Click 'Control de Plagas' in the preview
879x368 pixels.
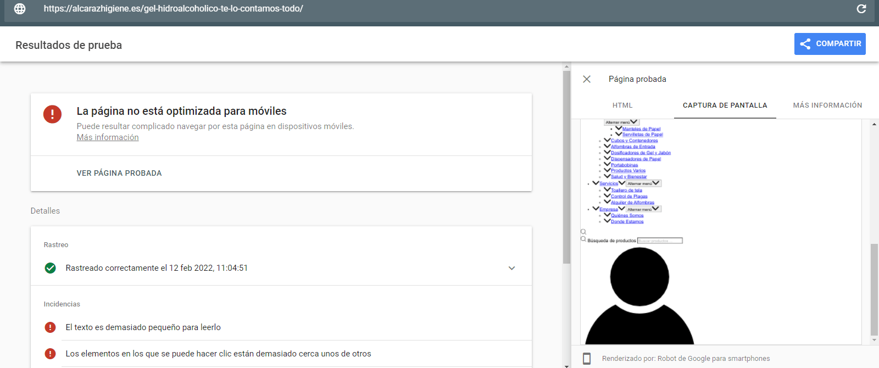629,197
